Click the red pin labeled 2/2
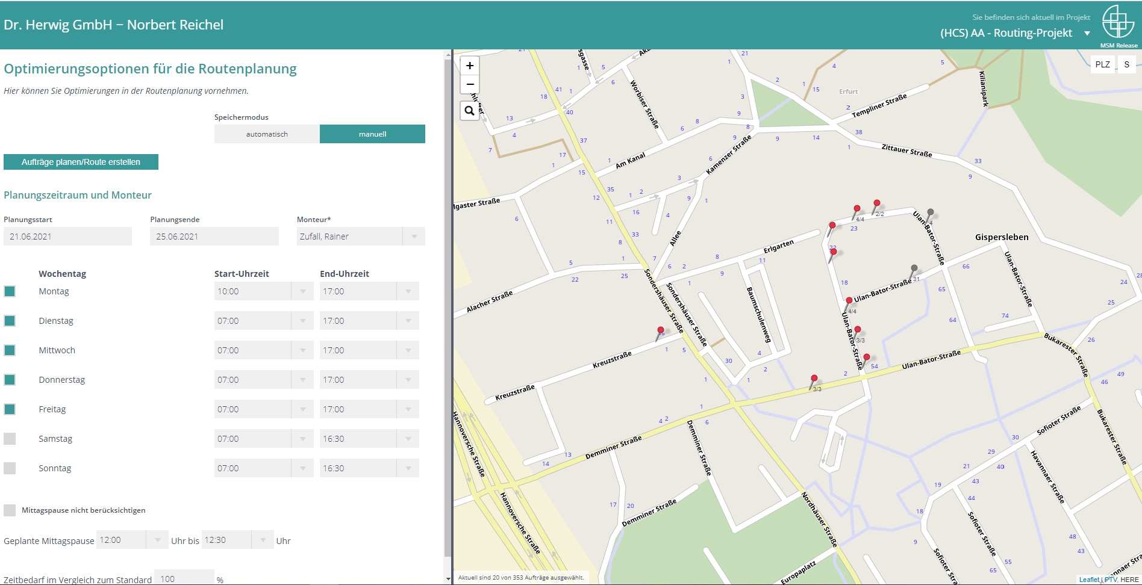1142x585 pixels. (x=876, y=204)
